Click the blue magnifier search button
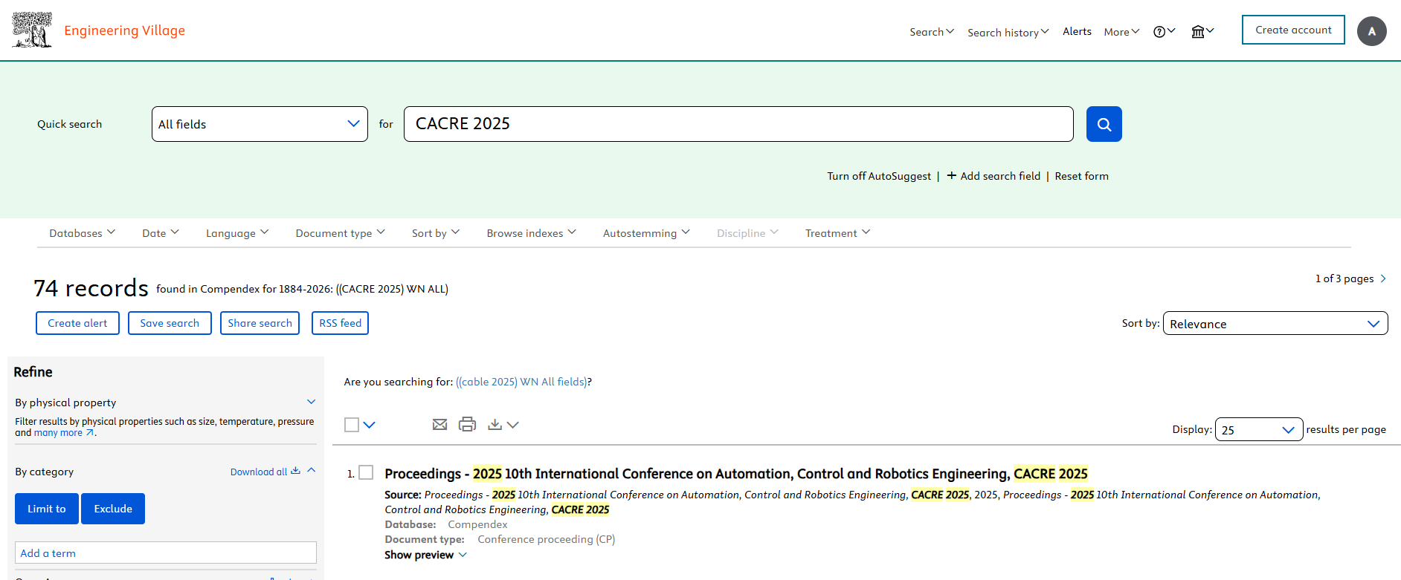 tap(1104, 124)
